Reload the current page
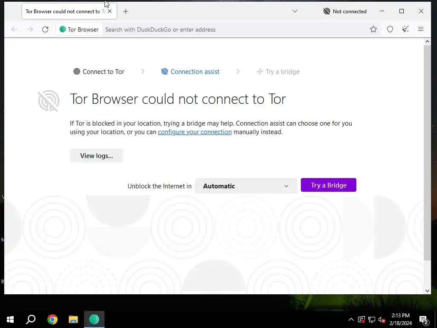The height and width of the screenshot is (328, 437). click(45, 29)
